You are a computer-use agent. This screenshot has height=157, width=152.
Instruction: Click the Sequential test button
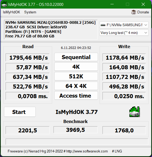coord(76,57)
